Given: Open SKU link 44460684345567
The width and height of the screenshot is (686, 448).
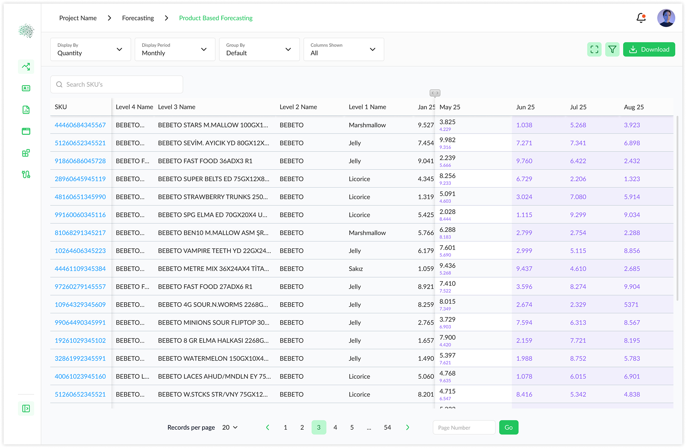Looking at the screenshot, I should coord(80,125).
